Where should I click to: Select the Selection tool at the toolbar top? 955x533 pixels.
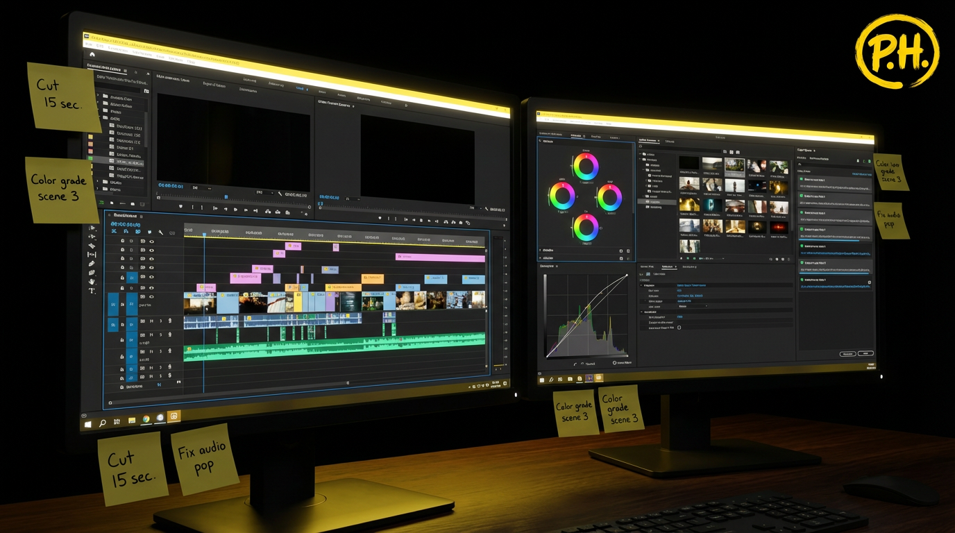tap(92, 229)
